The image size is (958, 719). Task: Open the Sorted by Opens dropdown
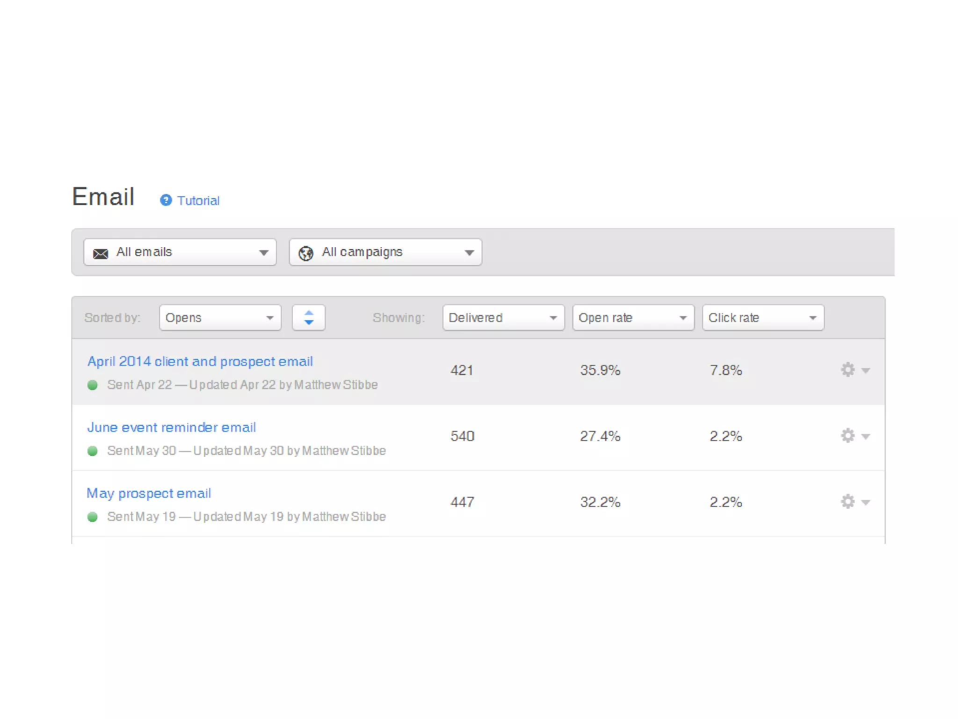[220, 318]
